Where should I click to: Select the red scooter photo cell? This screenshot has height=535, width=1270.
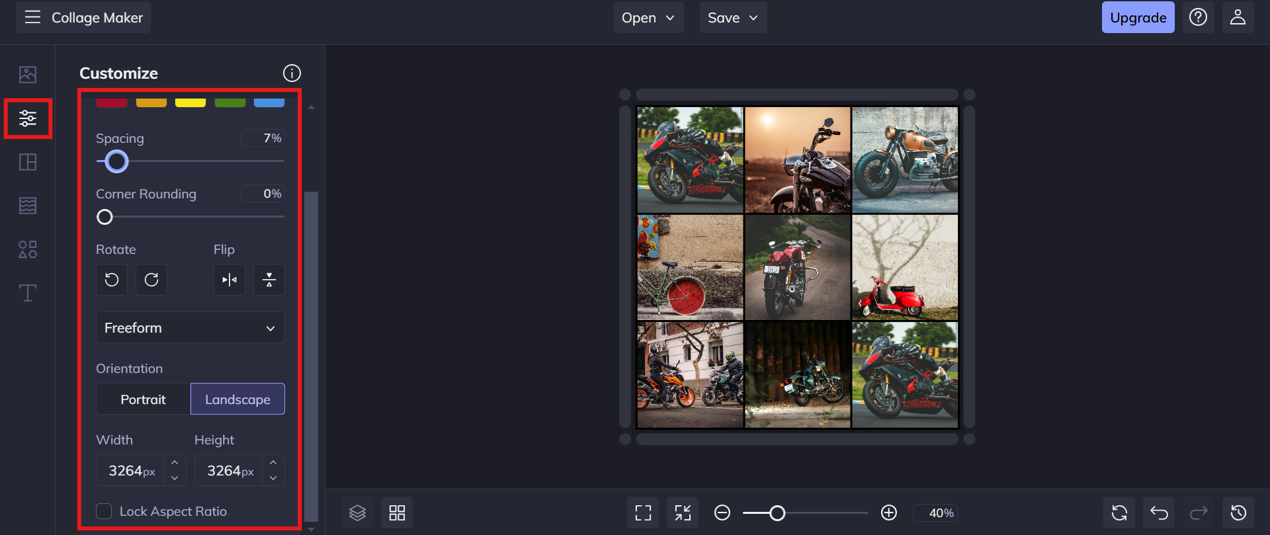905,267
